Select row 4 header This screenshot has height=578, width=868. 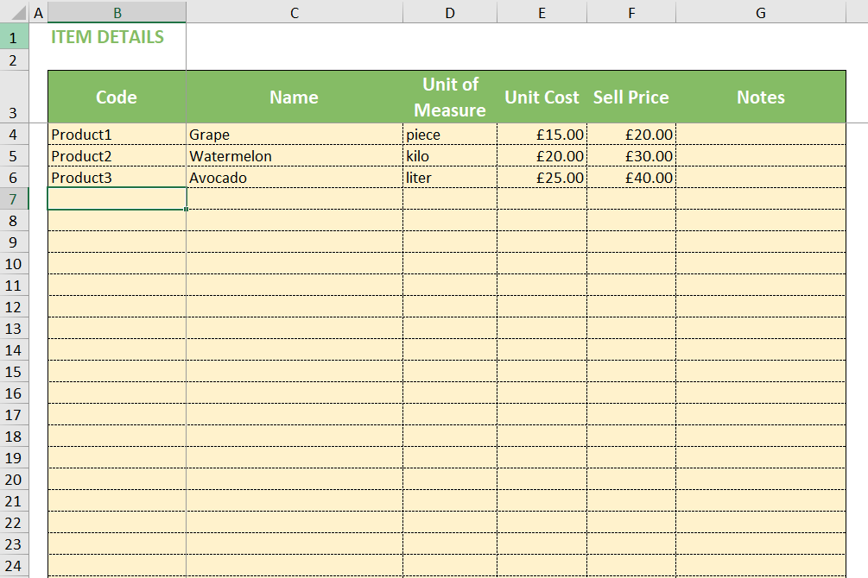tap(14, 135)
